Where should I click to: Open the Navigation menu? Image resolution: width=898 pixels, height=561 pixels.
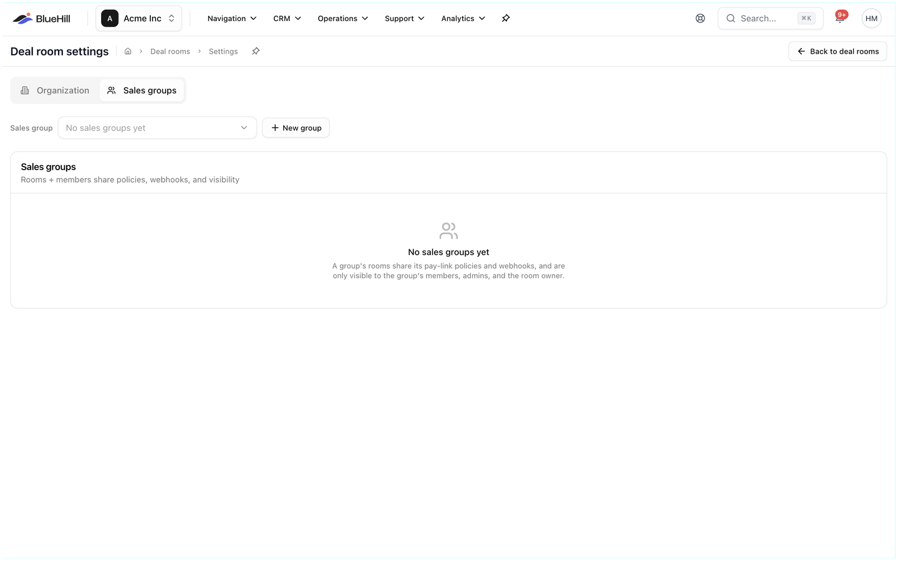(x=232, y=19)
